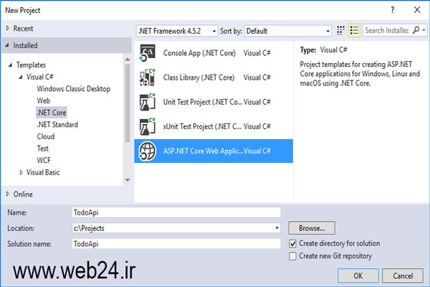Click the tree scrollbar down arrow

(x=128, y=180)
